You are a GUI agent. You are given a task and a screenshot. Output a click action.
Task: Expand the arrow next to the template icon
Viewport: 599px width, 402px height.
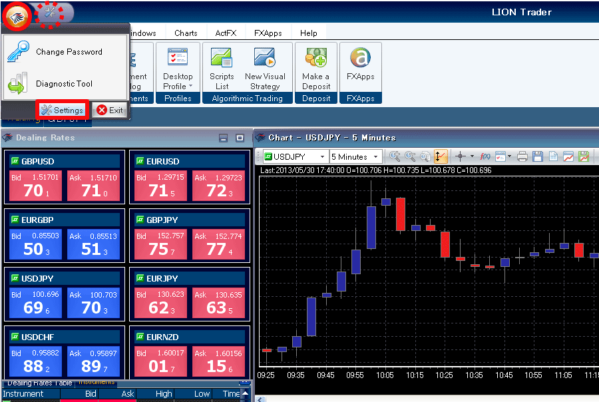tap(509, 156)
